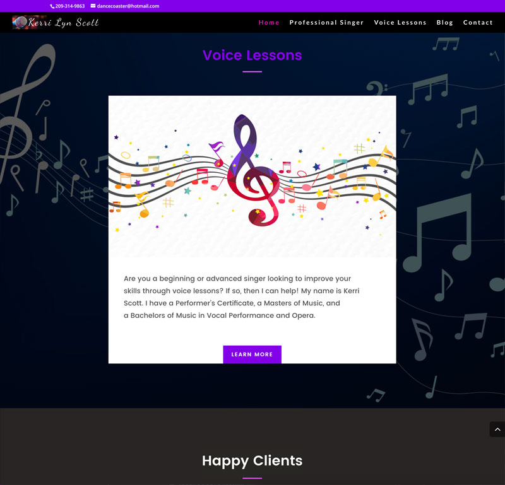Open the Home menu item
The image size is (505, 485).
269,23
